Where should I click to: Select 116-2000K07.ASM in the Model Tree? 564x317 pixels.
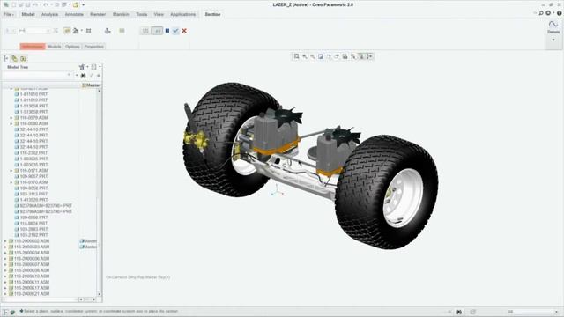tap(32, 264)
